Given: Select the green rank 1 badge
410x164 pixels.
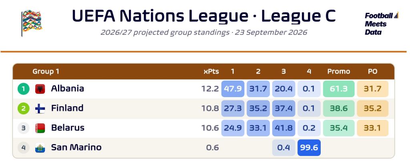Looking at the screenshot, I should click(x=24, y=89).
